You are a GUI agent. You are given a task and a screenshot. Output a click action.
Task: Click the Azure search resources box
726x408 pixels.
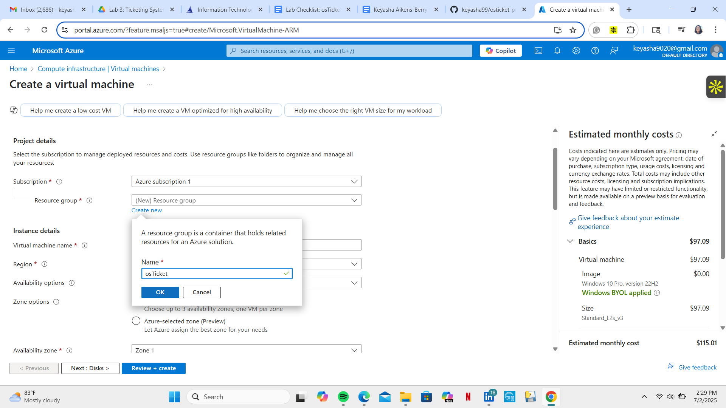(x=349, y=51)
